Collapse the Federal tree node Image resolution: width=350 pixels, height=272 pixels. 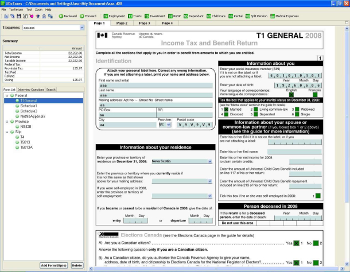(7, 96)
